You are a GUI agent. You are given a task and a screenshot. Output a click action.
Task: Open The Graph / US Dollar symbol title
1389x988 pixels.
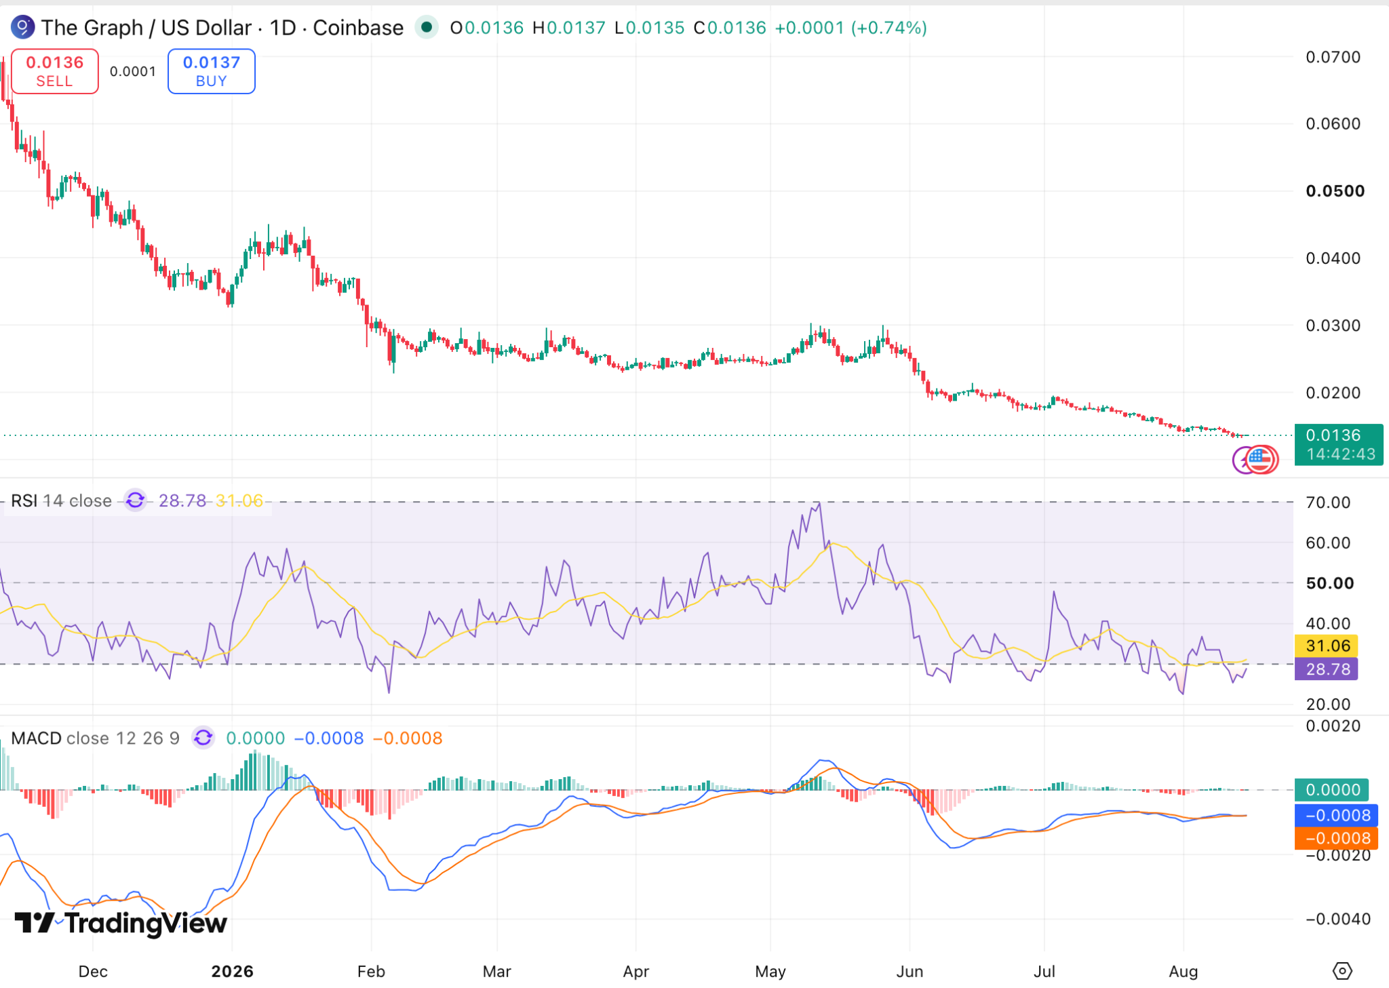pyautogui.click(x=222, y=28)
